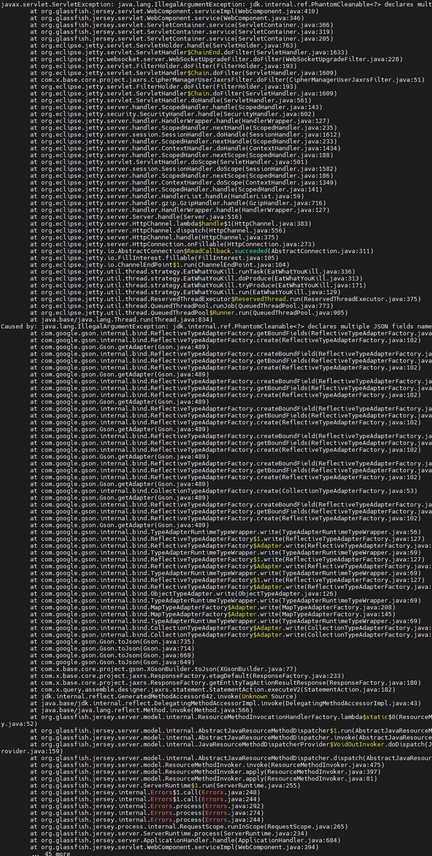Image resolution: width=432 pixels, height=856 pixels.
Task: Click the HttpChannel.dispatch frame line
Action: 158,230
